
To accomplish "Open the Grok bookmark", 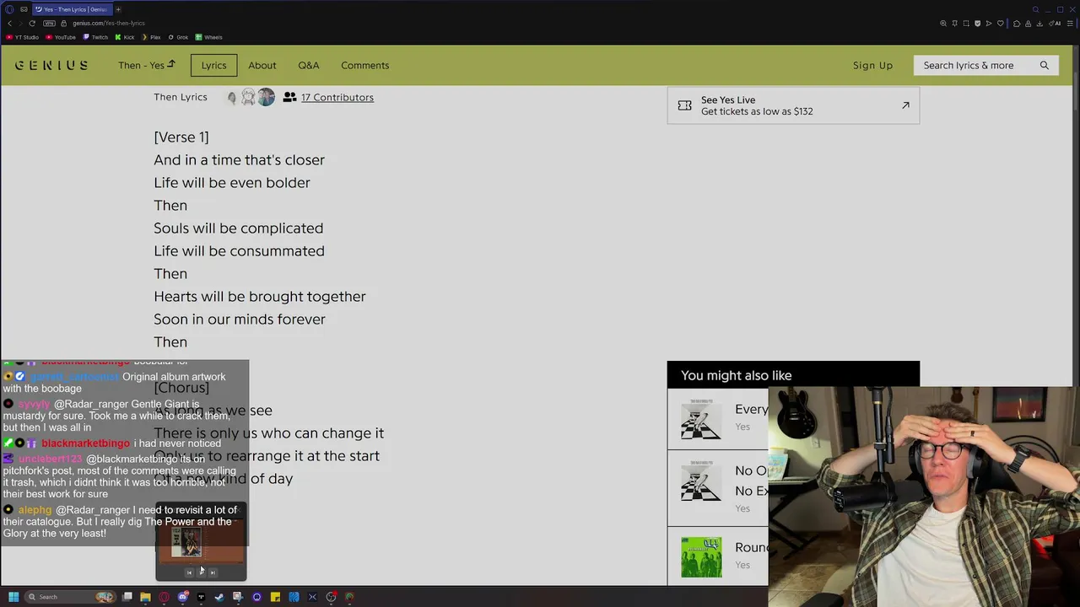I will [x=177, y=37].
